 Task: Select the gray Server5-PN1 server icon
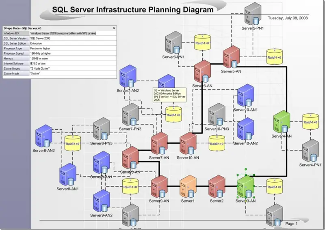coord(253,14)
